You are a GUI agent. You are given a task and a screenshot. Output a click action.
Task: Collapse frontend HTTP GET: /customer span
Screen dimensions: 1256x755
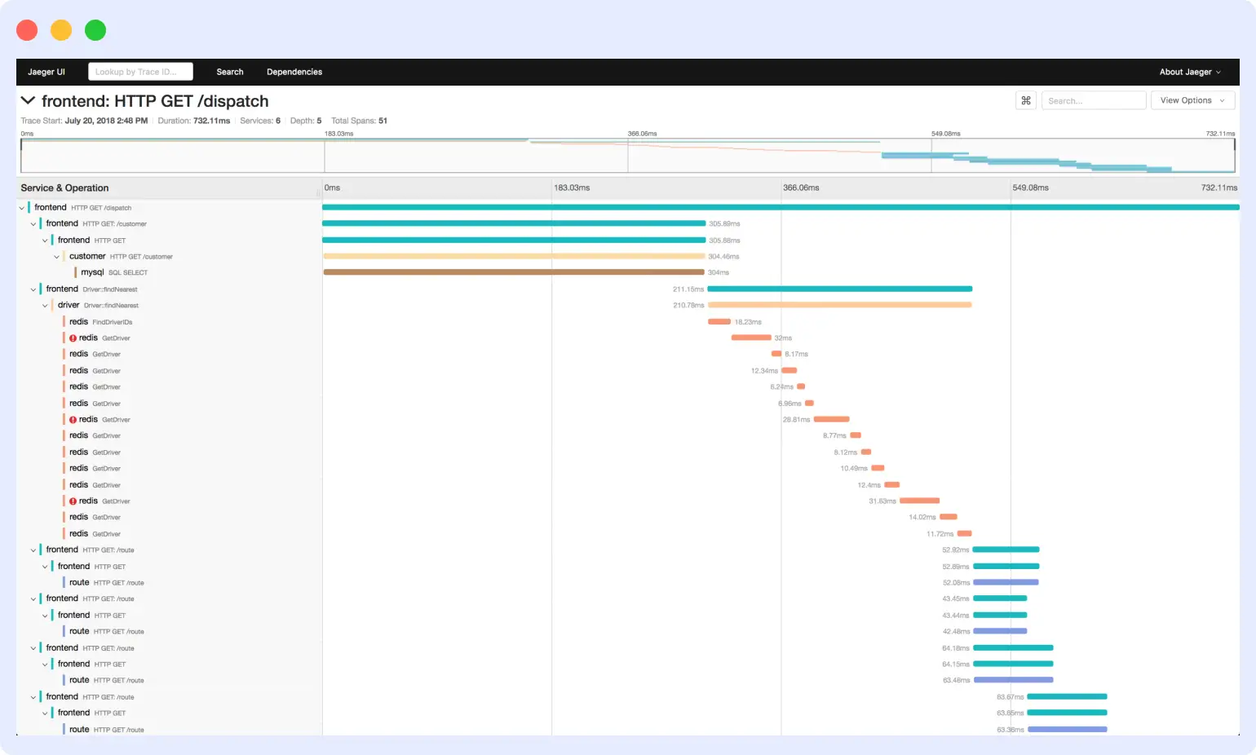click(33, 224)
